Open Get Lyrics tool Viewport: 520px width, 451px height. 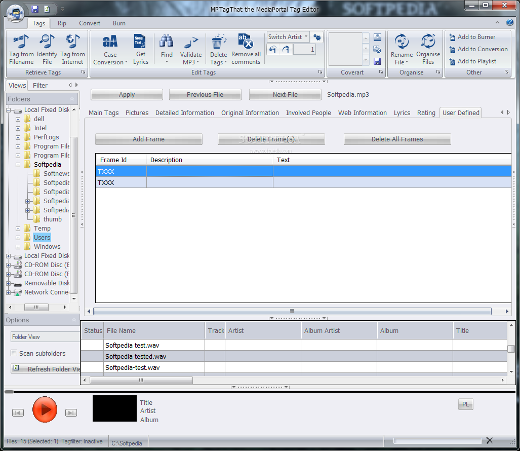tap(141, 49)
